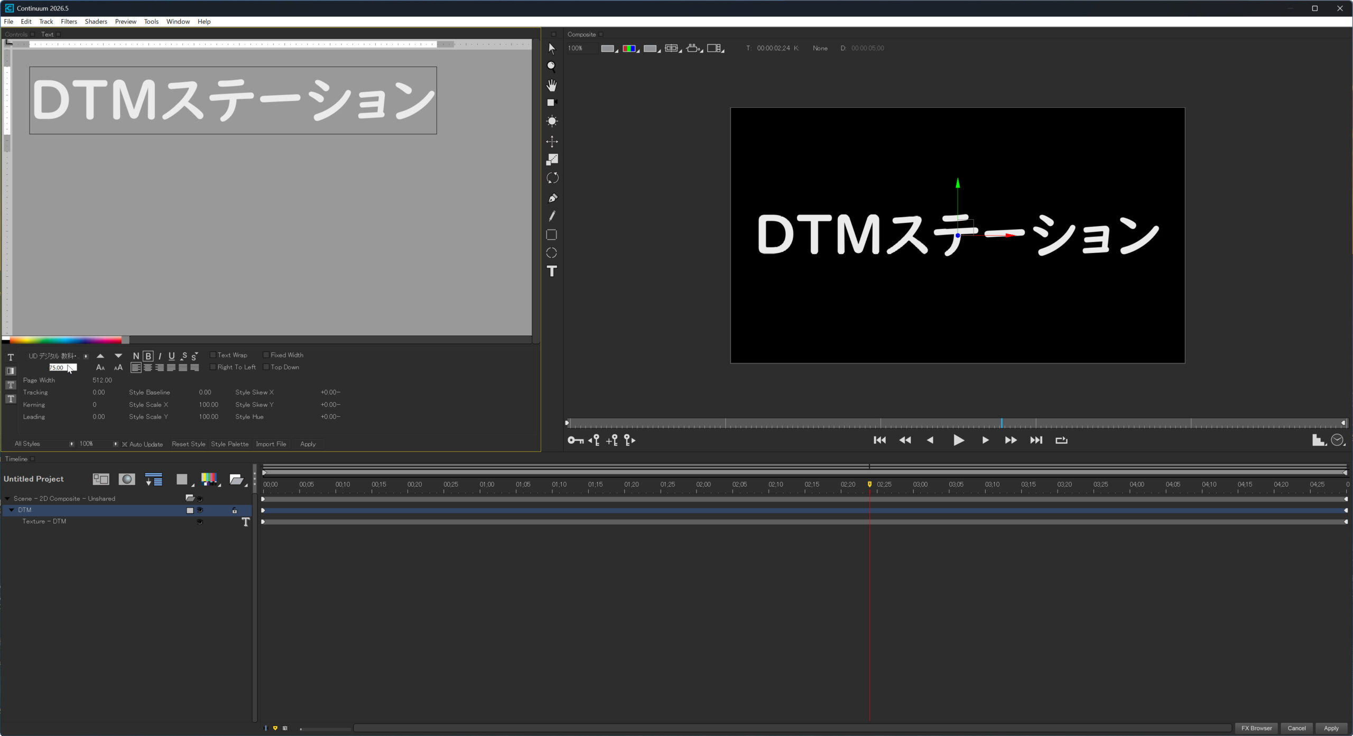1353x736 pixels.
Task: Pick a color from the rainbow color strip
Action: tap(66, 340)
